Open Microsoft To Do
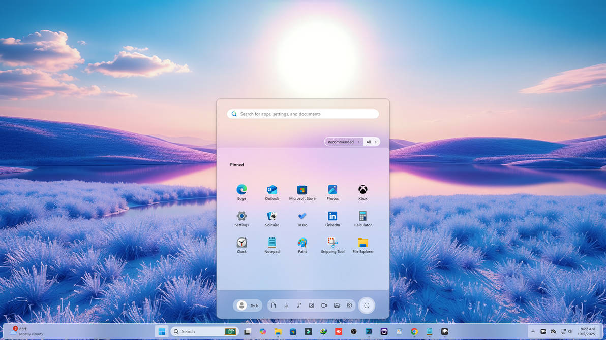This screenshot has width=606, height=340. click(302, 217)
